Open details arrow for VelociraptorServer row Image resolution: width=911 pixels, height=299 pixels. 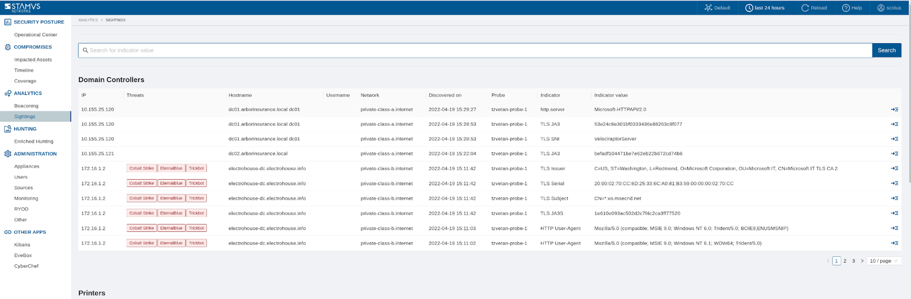click(894, 139)
